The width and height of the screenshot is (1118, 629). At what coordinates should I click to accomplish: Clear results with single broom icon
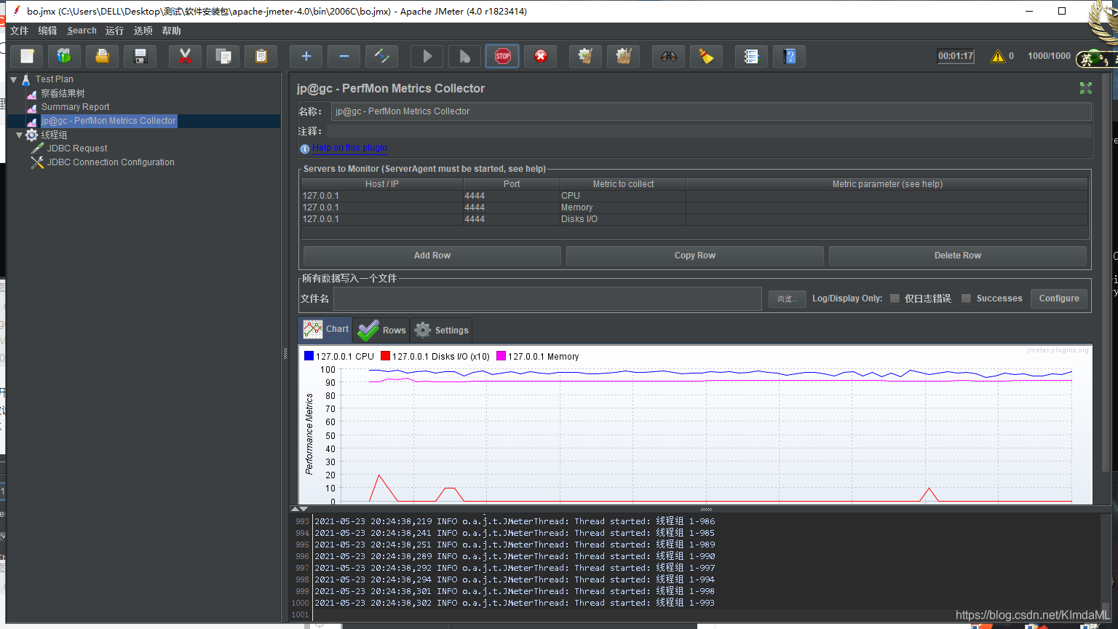pyautogui.click(x=585, y=56)
